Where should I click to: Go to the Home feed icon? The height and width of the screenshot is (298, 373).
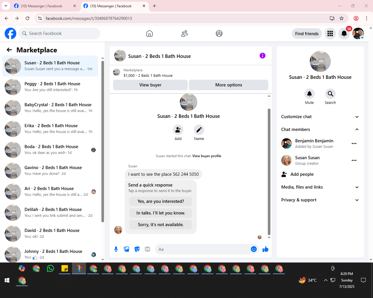(149, 33)
